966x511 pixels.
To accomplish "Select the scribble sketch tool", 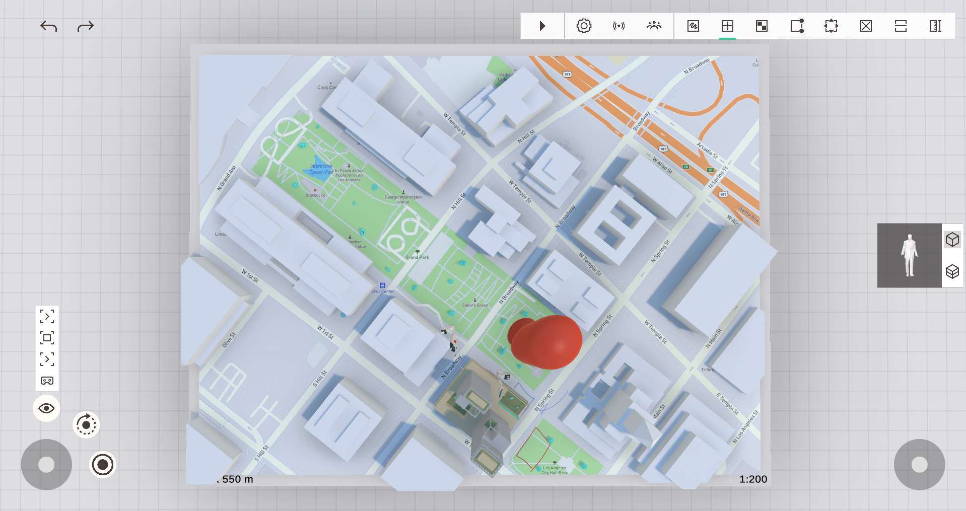I will tap(693, 26).
